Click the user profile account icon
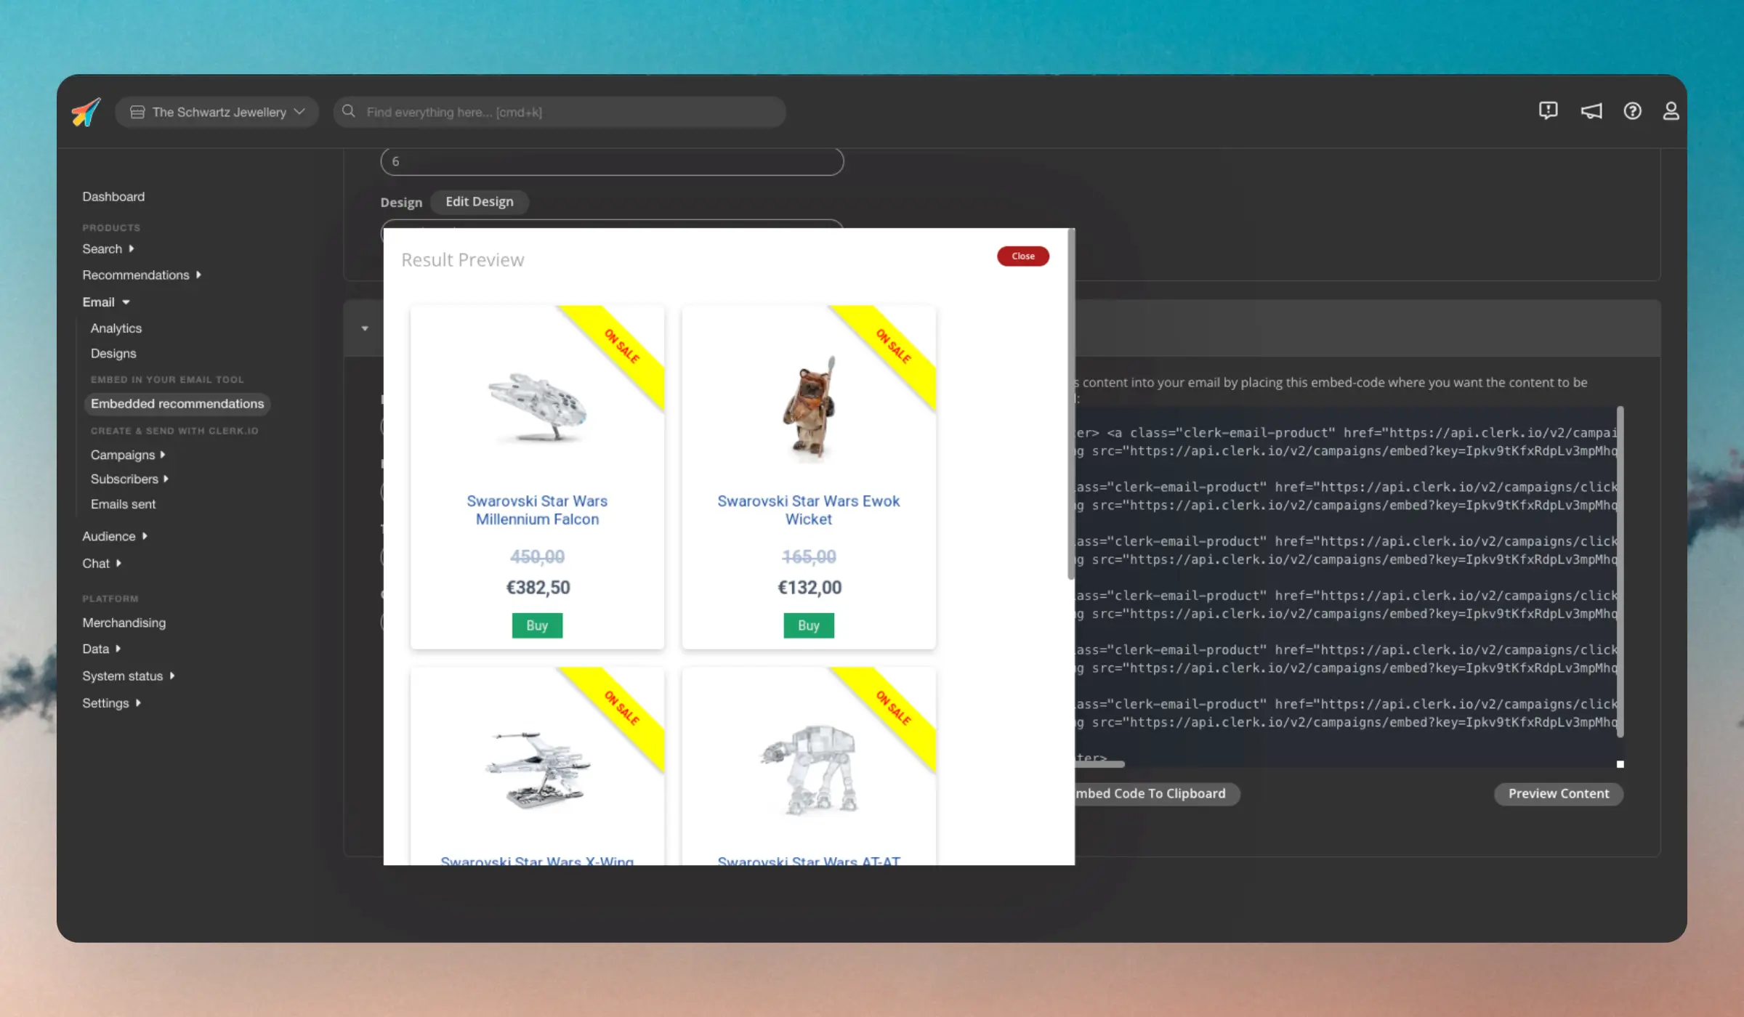 [1671, 111]
